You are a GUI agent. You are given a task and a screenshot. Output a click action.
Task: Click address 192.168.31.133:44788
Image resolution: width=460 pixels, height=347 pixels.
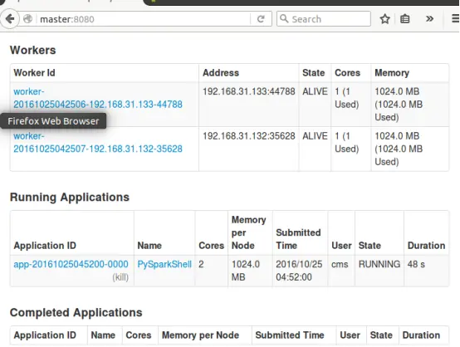point(249,91)
